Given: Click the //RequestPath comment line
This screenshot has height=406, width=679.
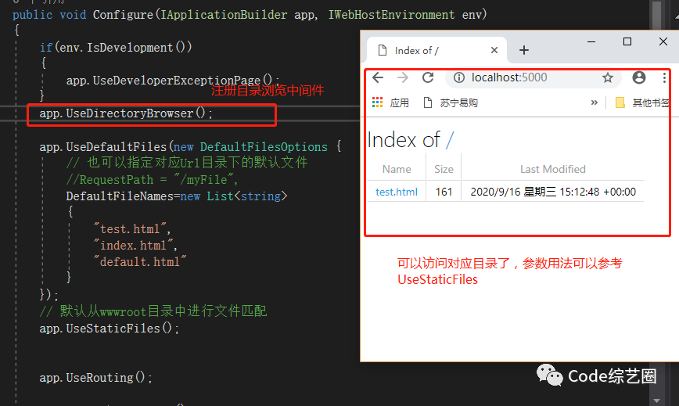Looking at the screenshot, I should [153, 180].
